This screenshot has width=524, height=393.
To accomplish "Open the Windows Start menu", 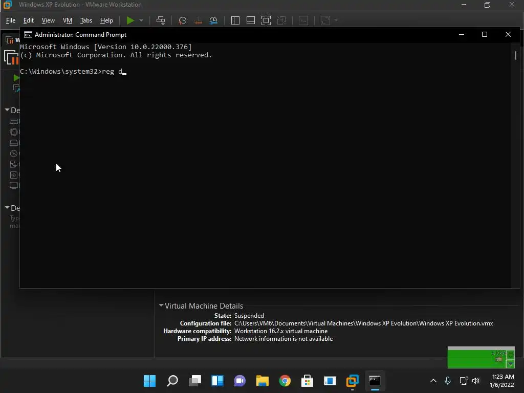I will pos(150,381).
